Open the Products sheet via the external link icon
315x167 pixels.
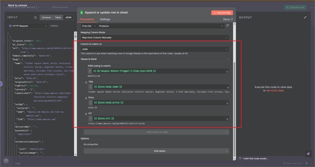227,26
